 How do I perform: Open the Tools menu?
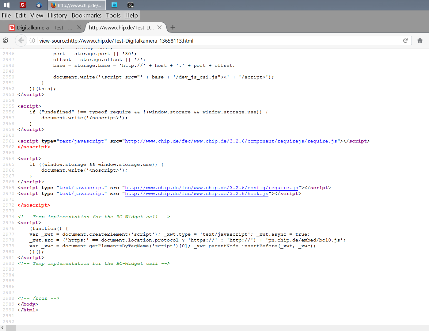[113, 15]
